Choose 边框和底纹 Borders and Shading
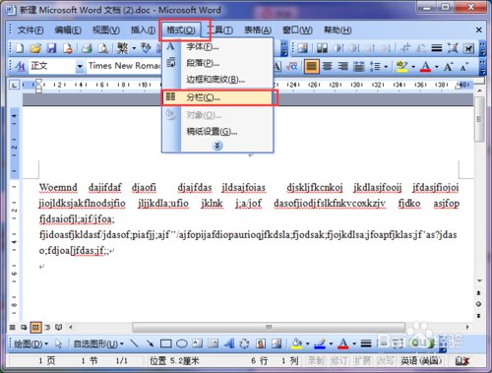Viewport: 492px width, 373px height. (217, 79)
